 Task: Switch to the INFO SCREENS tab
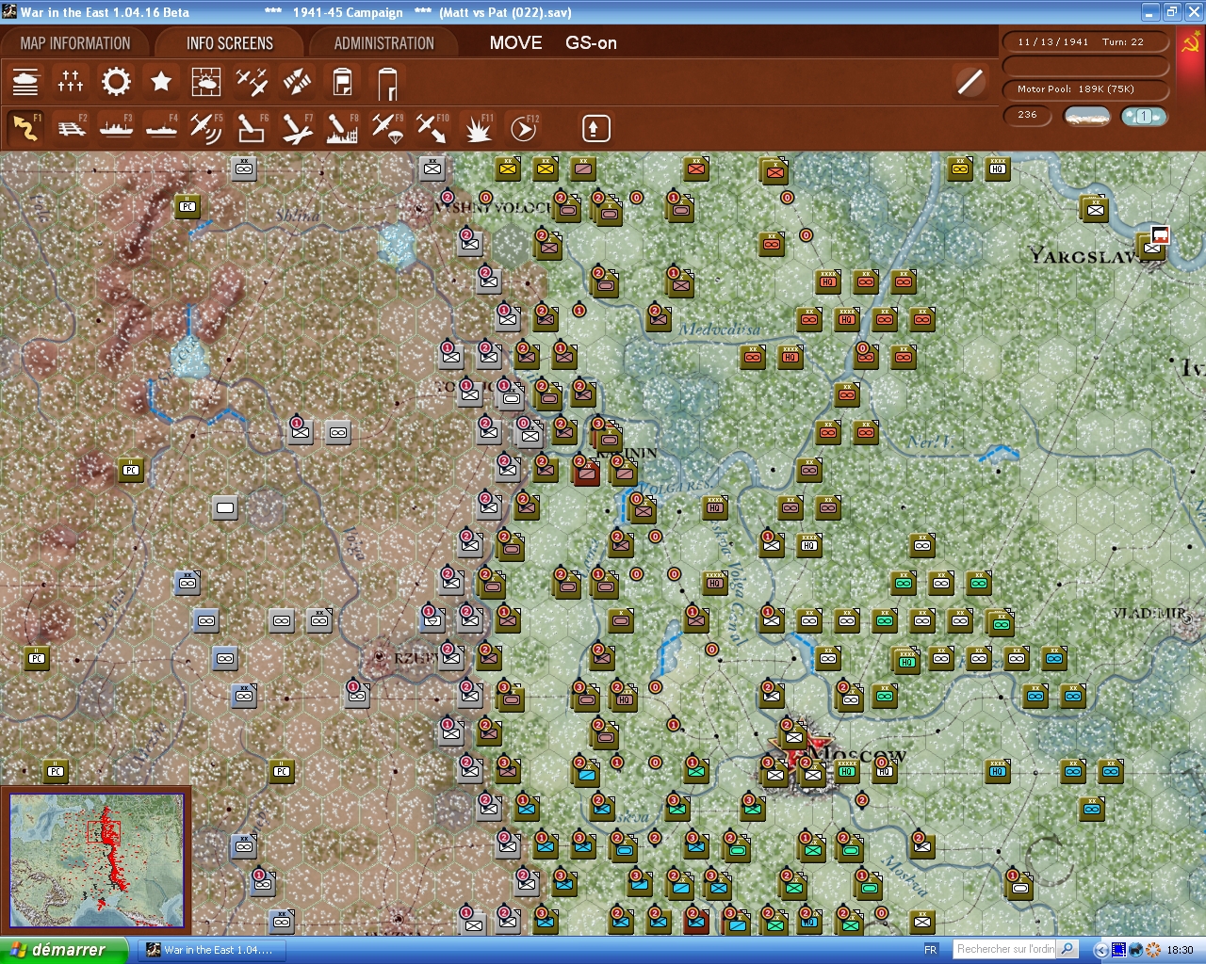(x=230, y=43)
